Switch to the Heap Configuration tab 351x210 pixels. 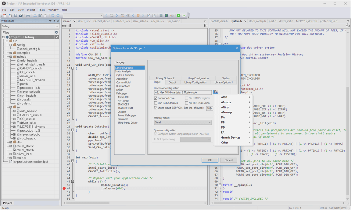point(198,78)
